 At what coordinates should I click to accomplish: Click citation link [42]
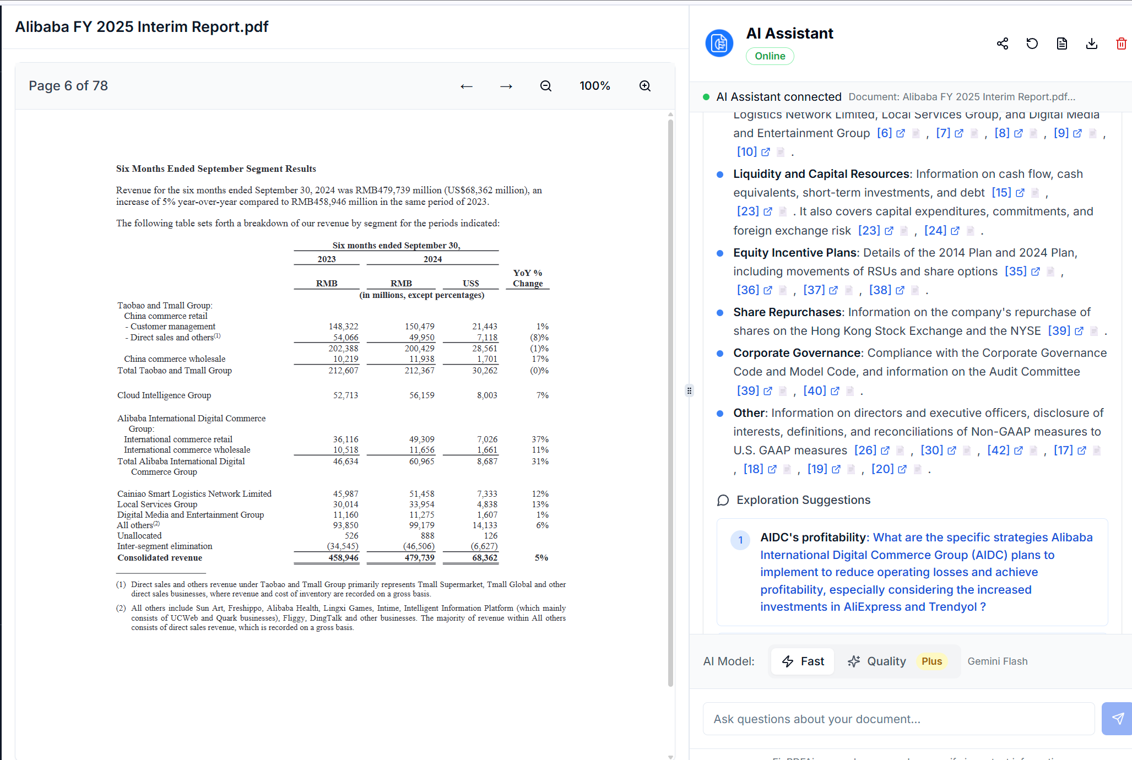(999, 450)
